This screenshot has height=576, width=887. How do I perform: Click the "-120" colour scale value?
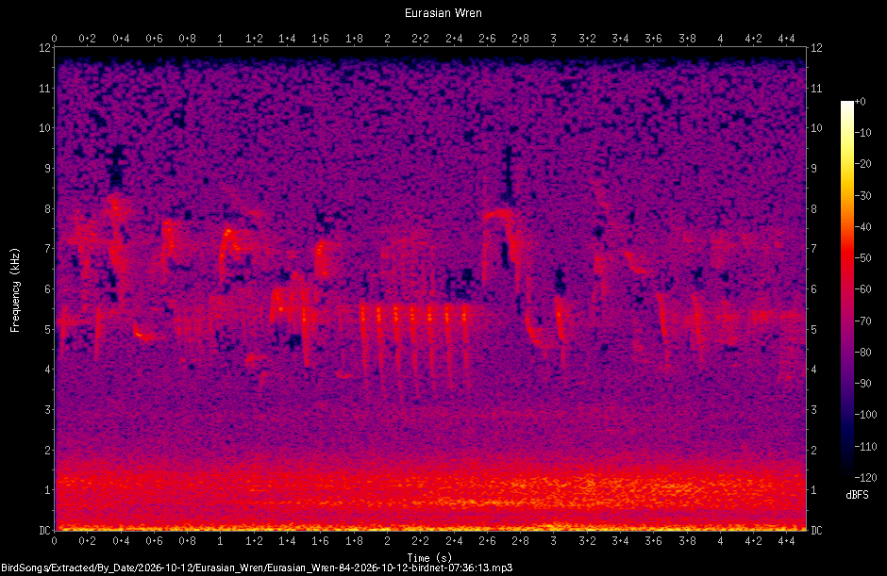point(865,478)
